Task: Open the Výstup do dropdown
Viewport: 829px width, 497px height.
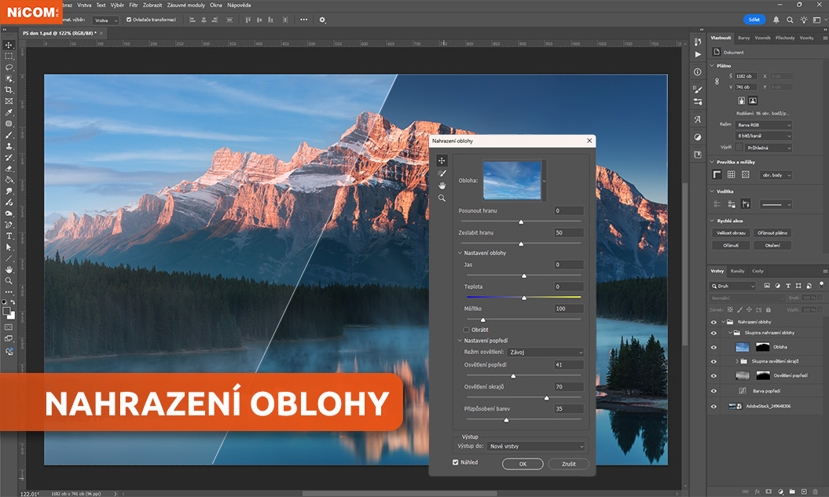Action: point(536,446)
